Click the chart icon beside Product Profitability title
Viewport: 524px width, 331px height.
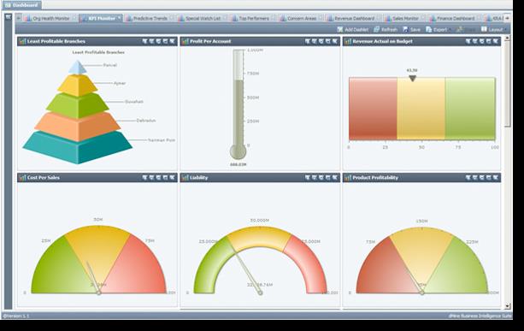[x=348, y=178]
